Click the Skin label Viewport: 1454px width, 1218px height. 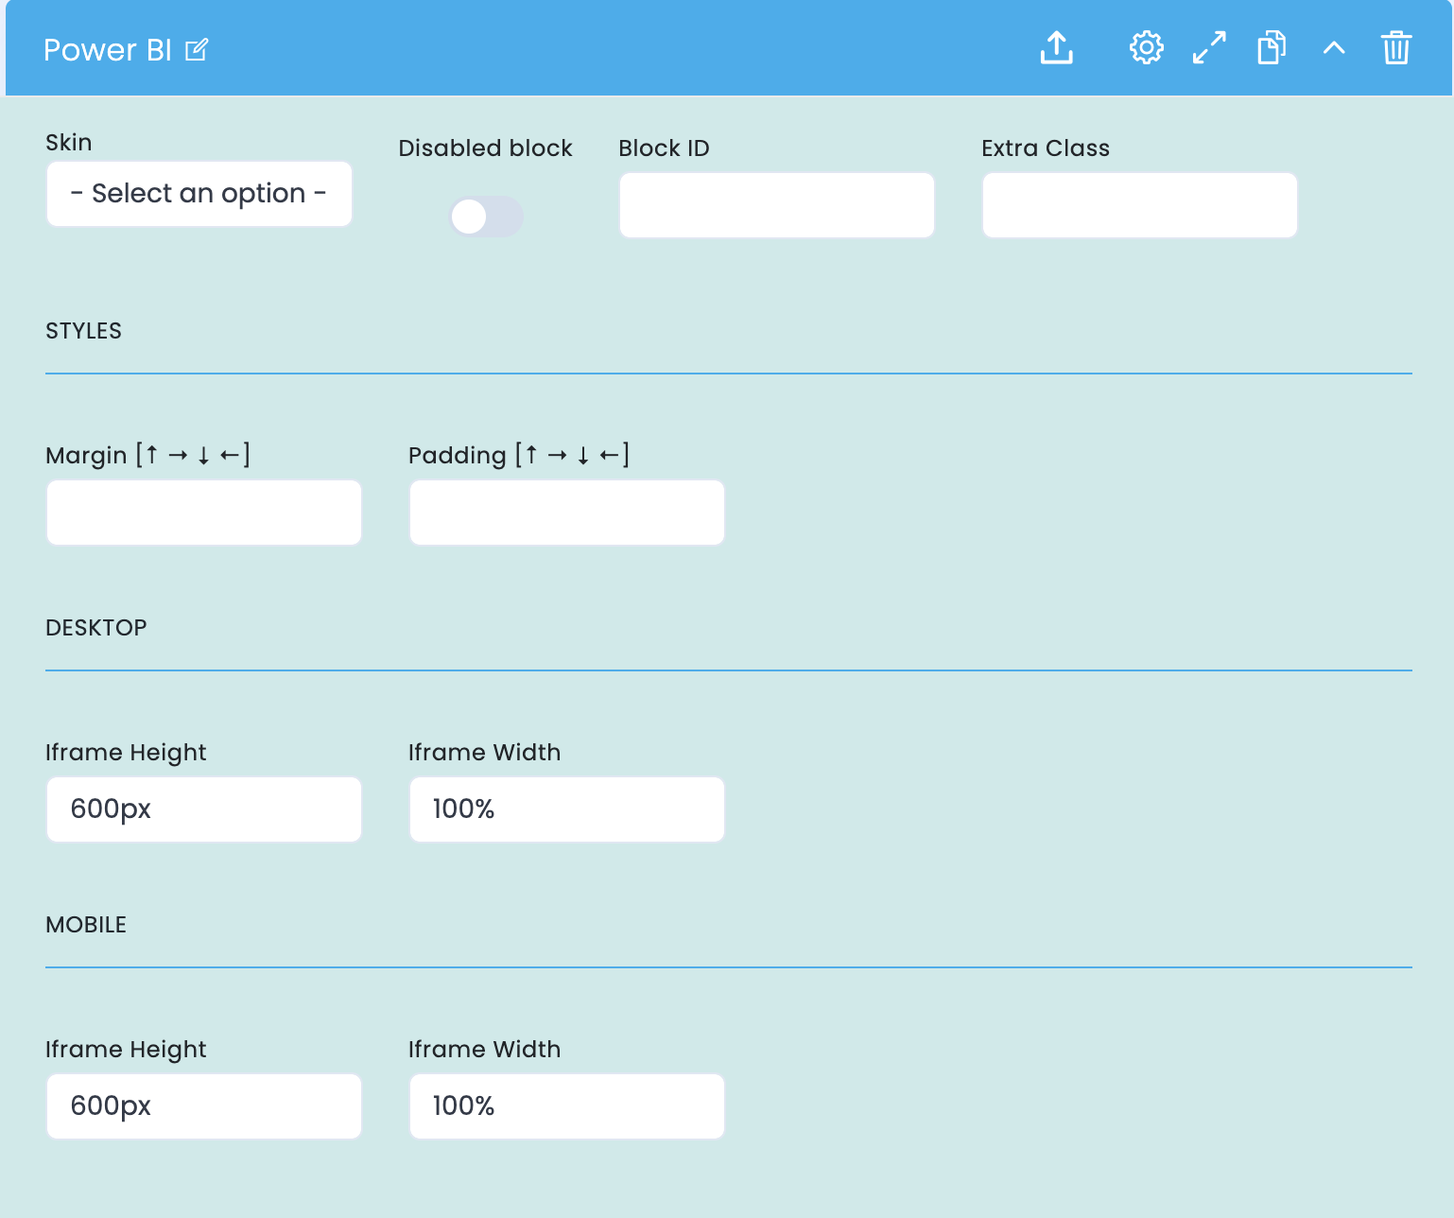[69, 143]
